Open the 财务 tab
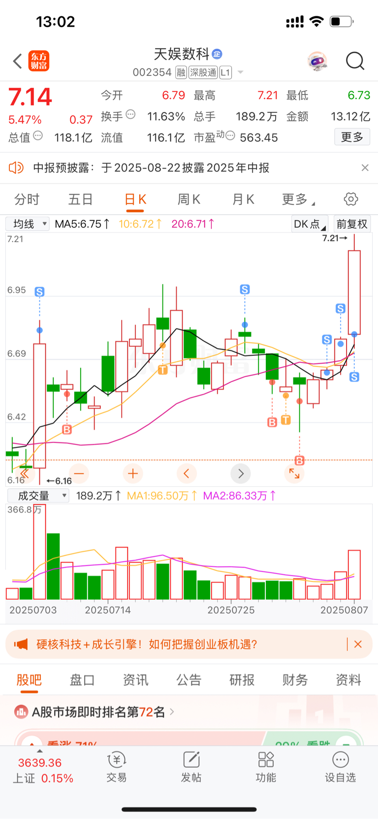The height and width of the screenshot is (819, 378). pyautogui.click(x=295, y=680)
